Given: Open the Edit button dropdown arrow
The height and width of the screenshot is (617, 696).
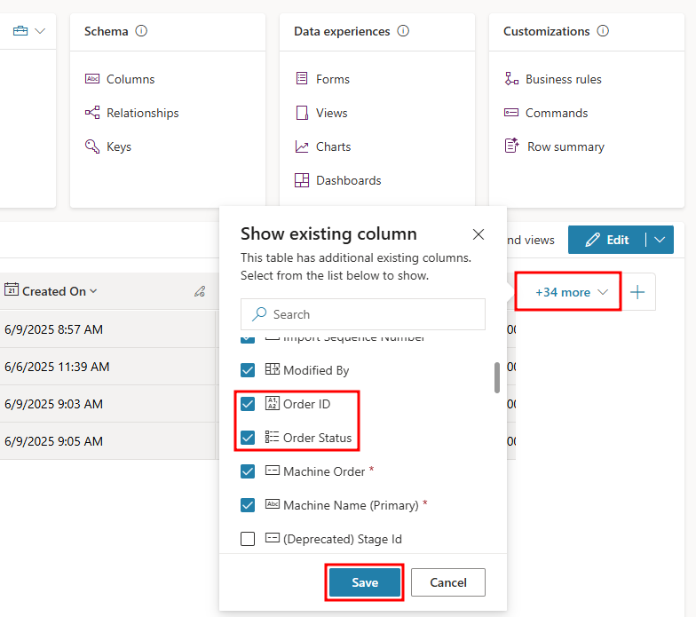Looking at the screenshot, I should point(659,240).
